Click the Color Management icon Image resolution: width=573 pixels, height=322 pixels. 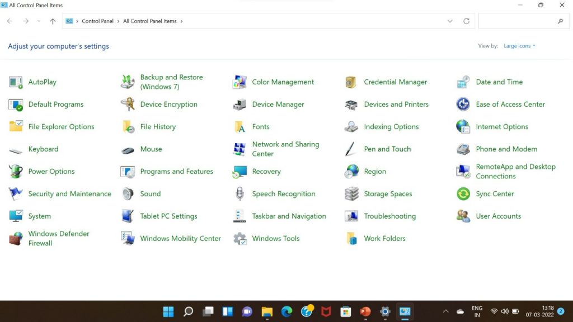point(239,82)
